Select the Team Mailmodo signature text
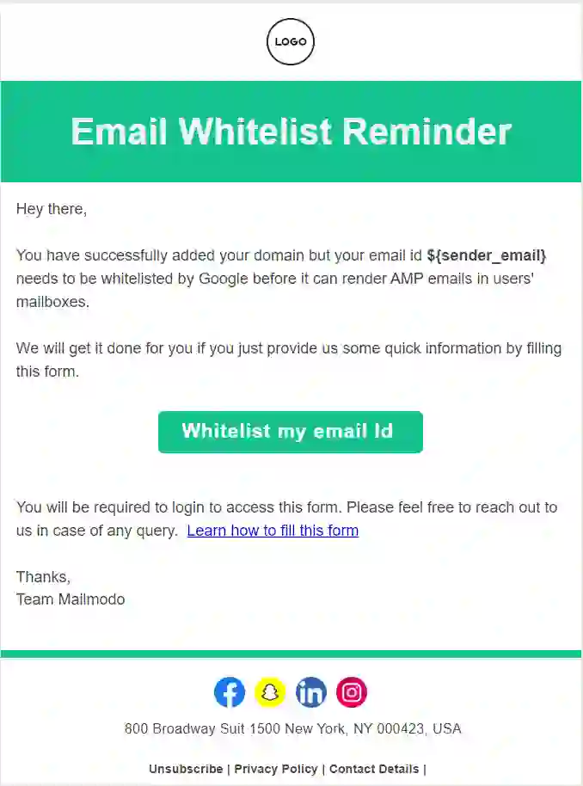Image resolution: width=583 pixels, height=786 pixels. 71,599
